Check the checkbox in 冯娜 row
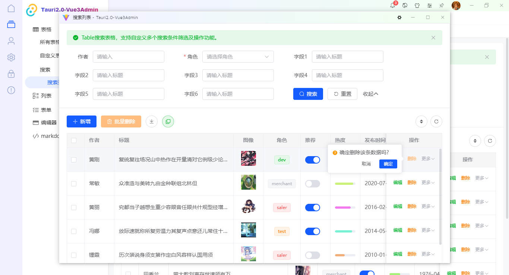The height and width of the screenshot is (275, 509). pyautogui.click(x=74, y=231)
